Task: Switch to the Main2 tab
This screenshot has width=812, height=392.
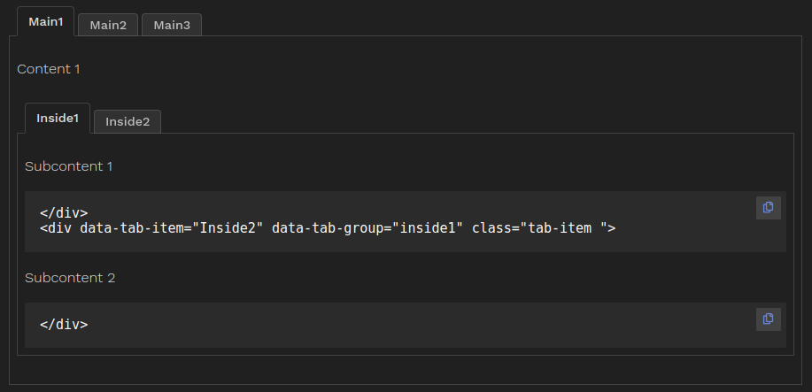Action: tap(108, 25)
